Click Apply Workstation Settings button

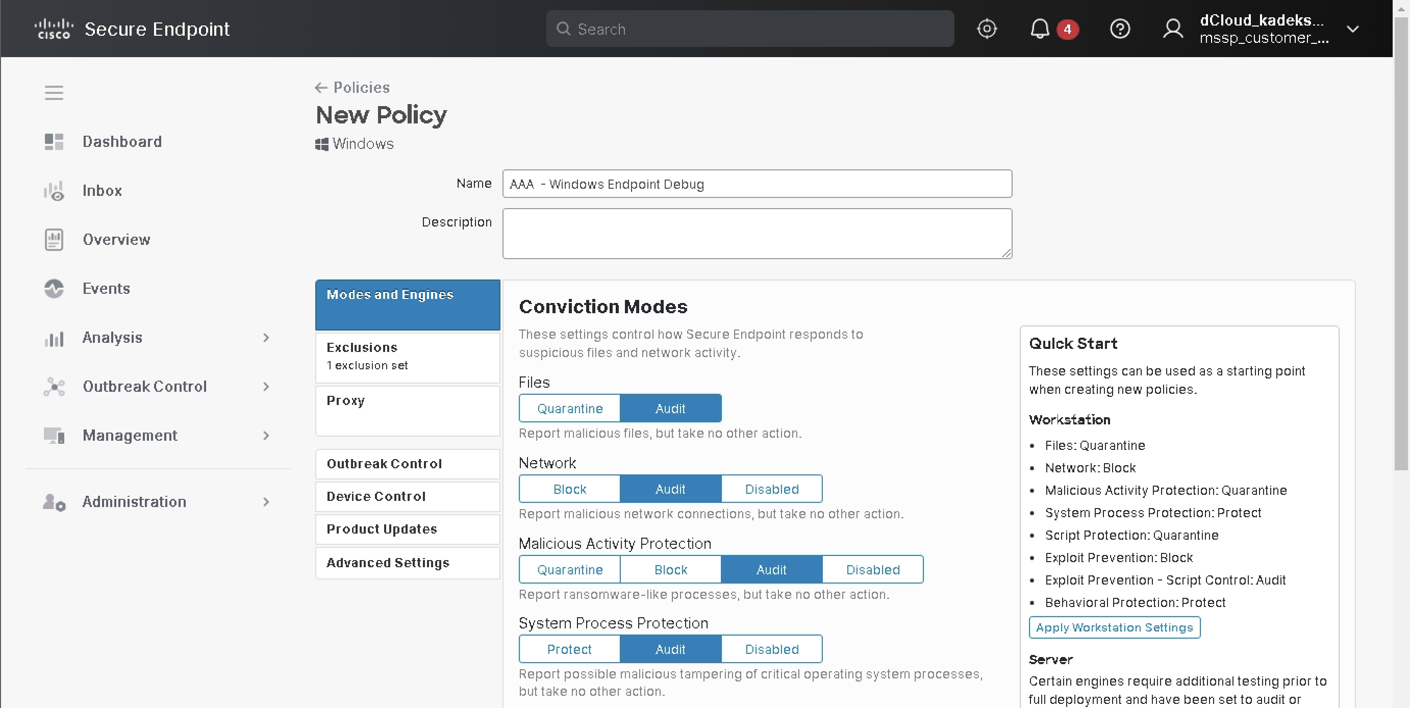[x=1114, y=627]
